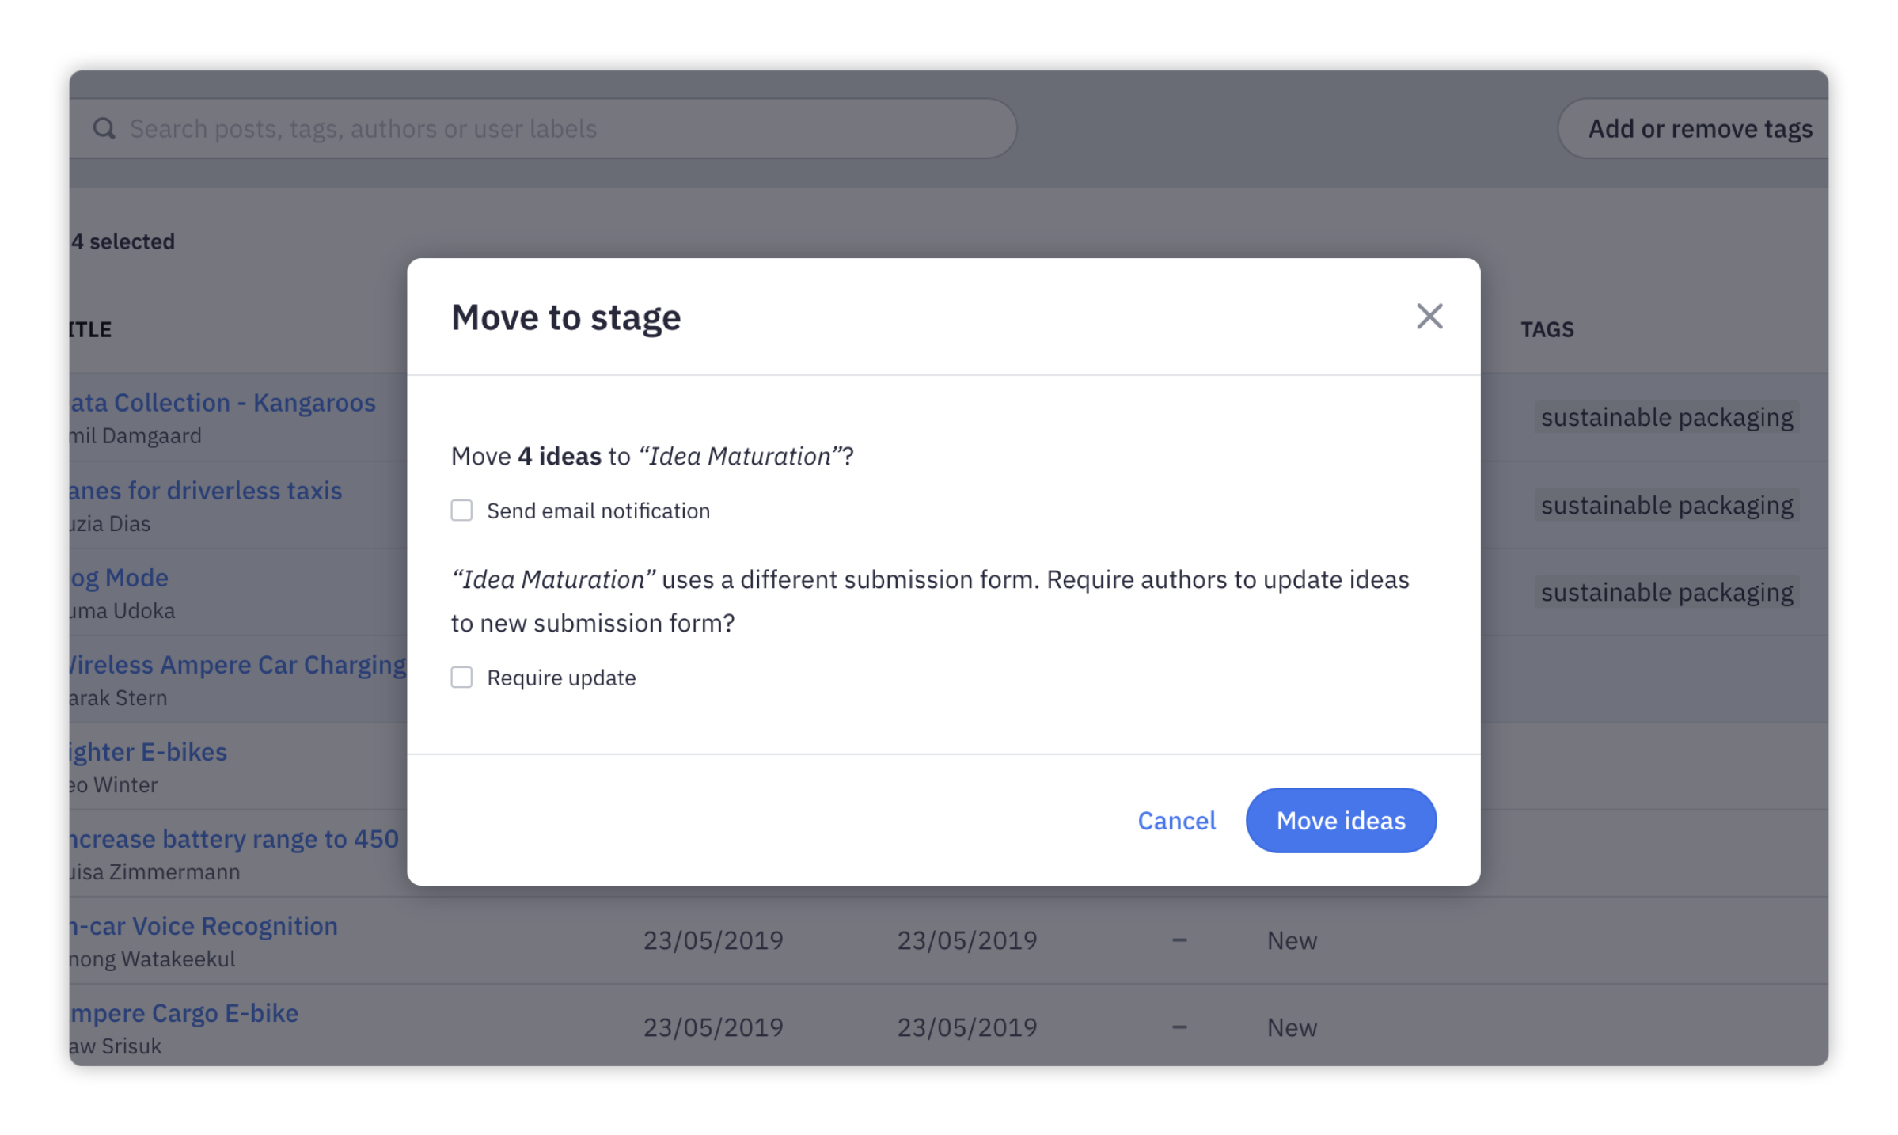Cancel the move to stage action
Image resolution: width=1898 pixels, height=1135 pixels.
coord(1176,821)
